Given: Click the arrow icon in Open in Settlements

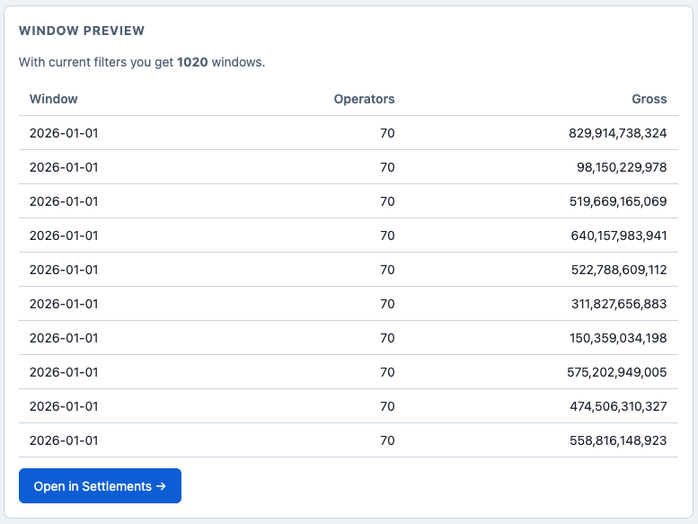Looking at the screenshot, I should 161,486.
